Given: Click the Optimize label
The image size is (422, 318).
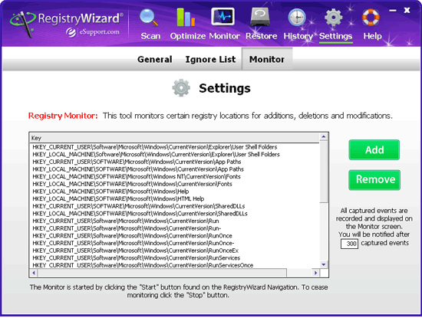Looking at the screenshot, I should tap(188, 36).
